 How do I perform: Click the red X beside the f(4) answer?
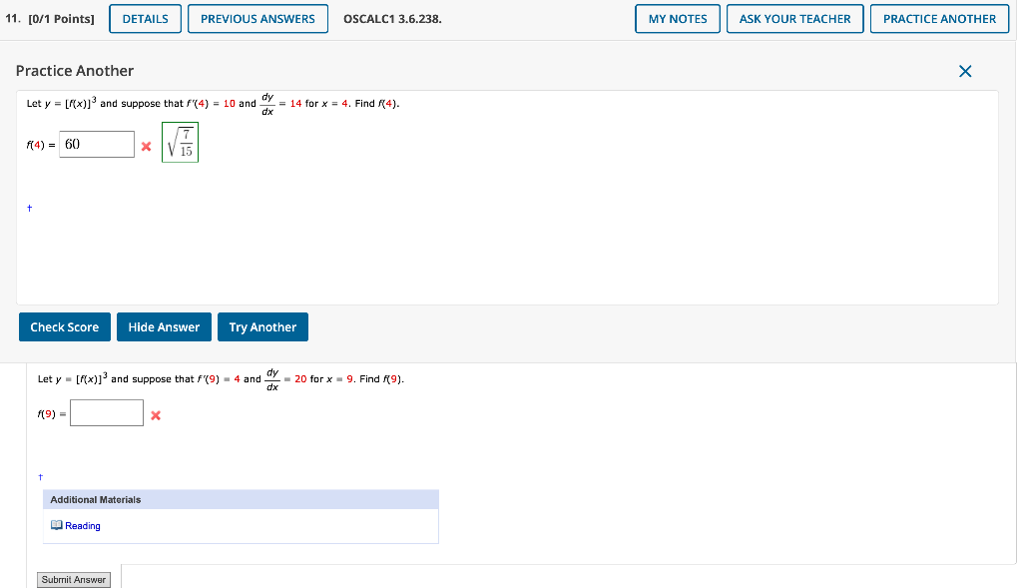pos(146,144)
